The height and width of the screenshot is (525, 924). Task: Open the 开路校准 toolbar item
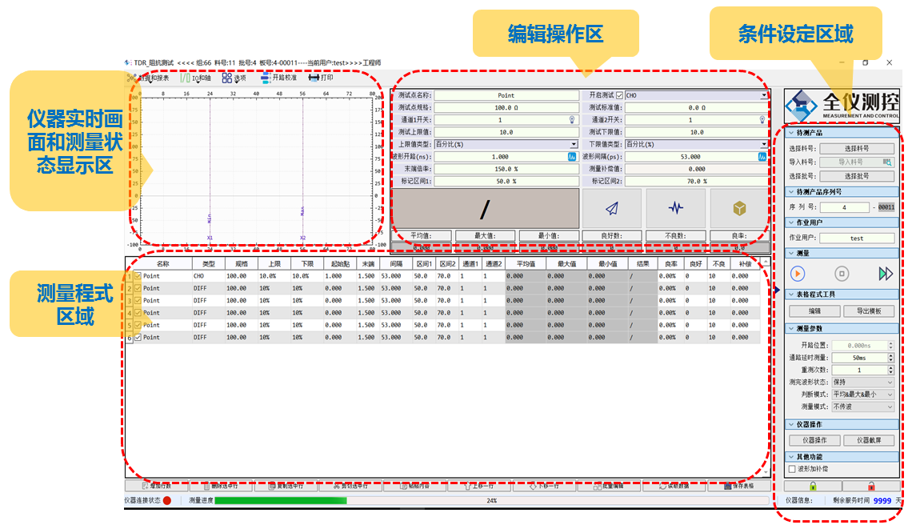(x=278, y=78)
